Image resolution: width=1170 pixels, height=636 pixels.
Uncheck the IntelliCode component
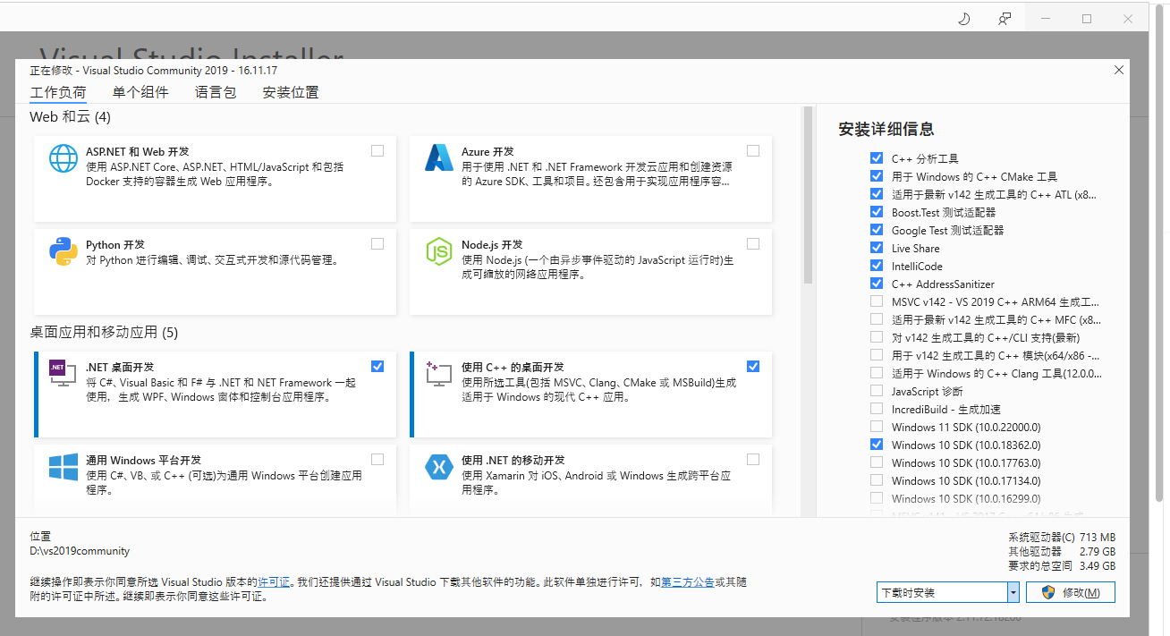pos(876,266)
